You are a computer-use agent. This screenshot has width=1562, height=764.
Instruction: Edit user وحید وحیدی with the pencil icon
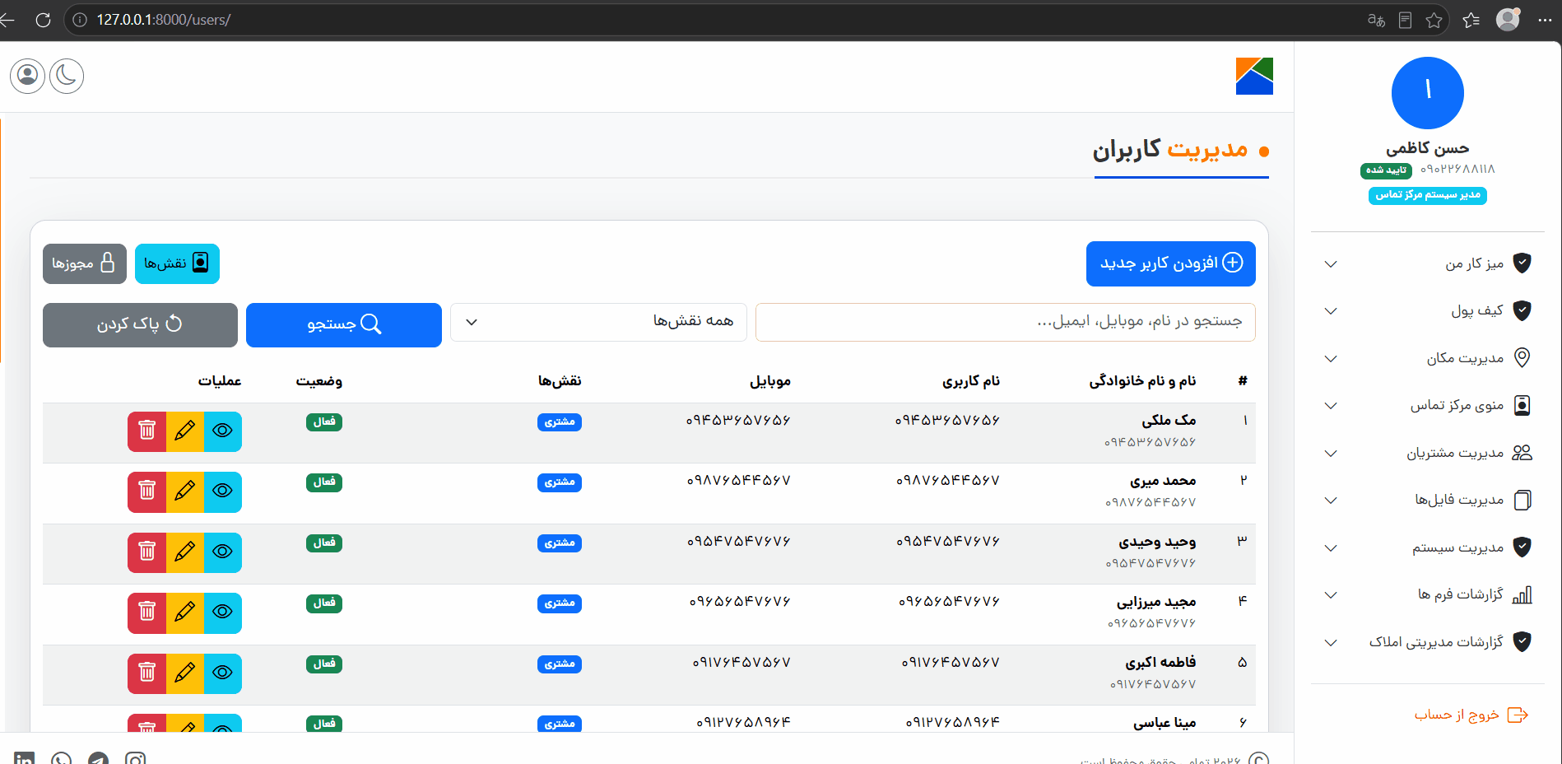click(x=184, y=552)
